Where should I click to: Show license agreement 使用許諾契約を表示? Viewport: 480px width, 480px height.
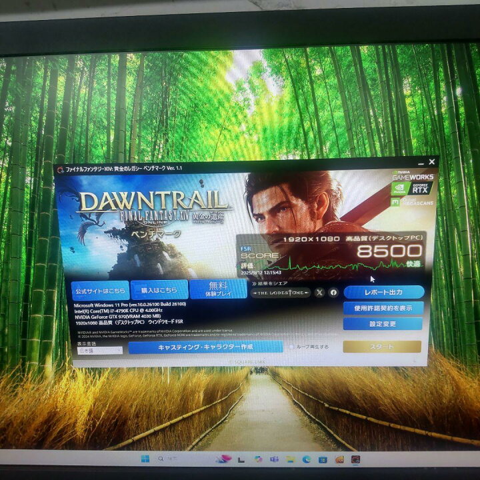[x=383, y=308]
